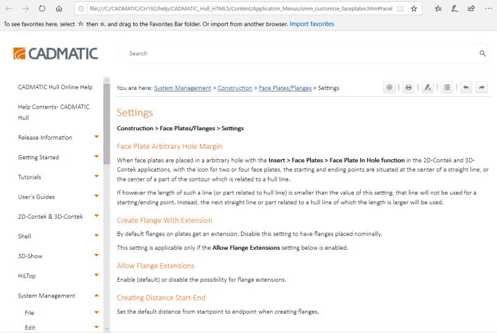The width and height of the screenshot is (497, 333).
Task: Remove search highlighting with the marker icon
Action: 428,87
